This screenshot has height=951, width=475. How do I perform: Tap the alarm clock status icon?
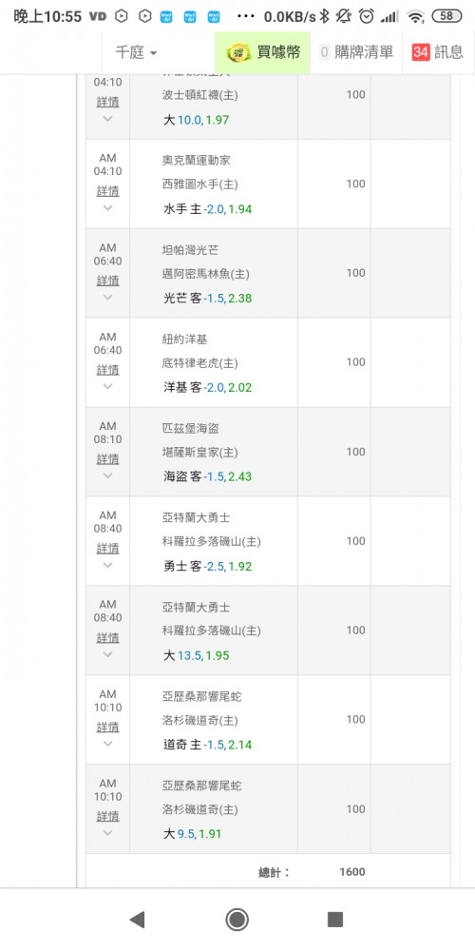point(367,16)
